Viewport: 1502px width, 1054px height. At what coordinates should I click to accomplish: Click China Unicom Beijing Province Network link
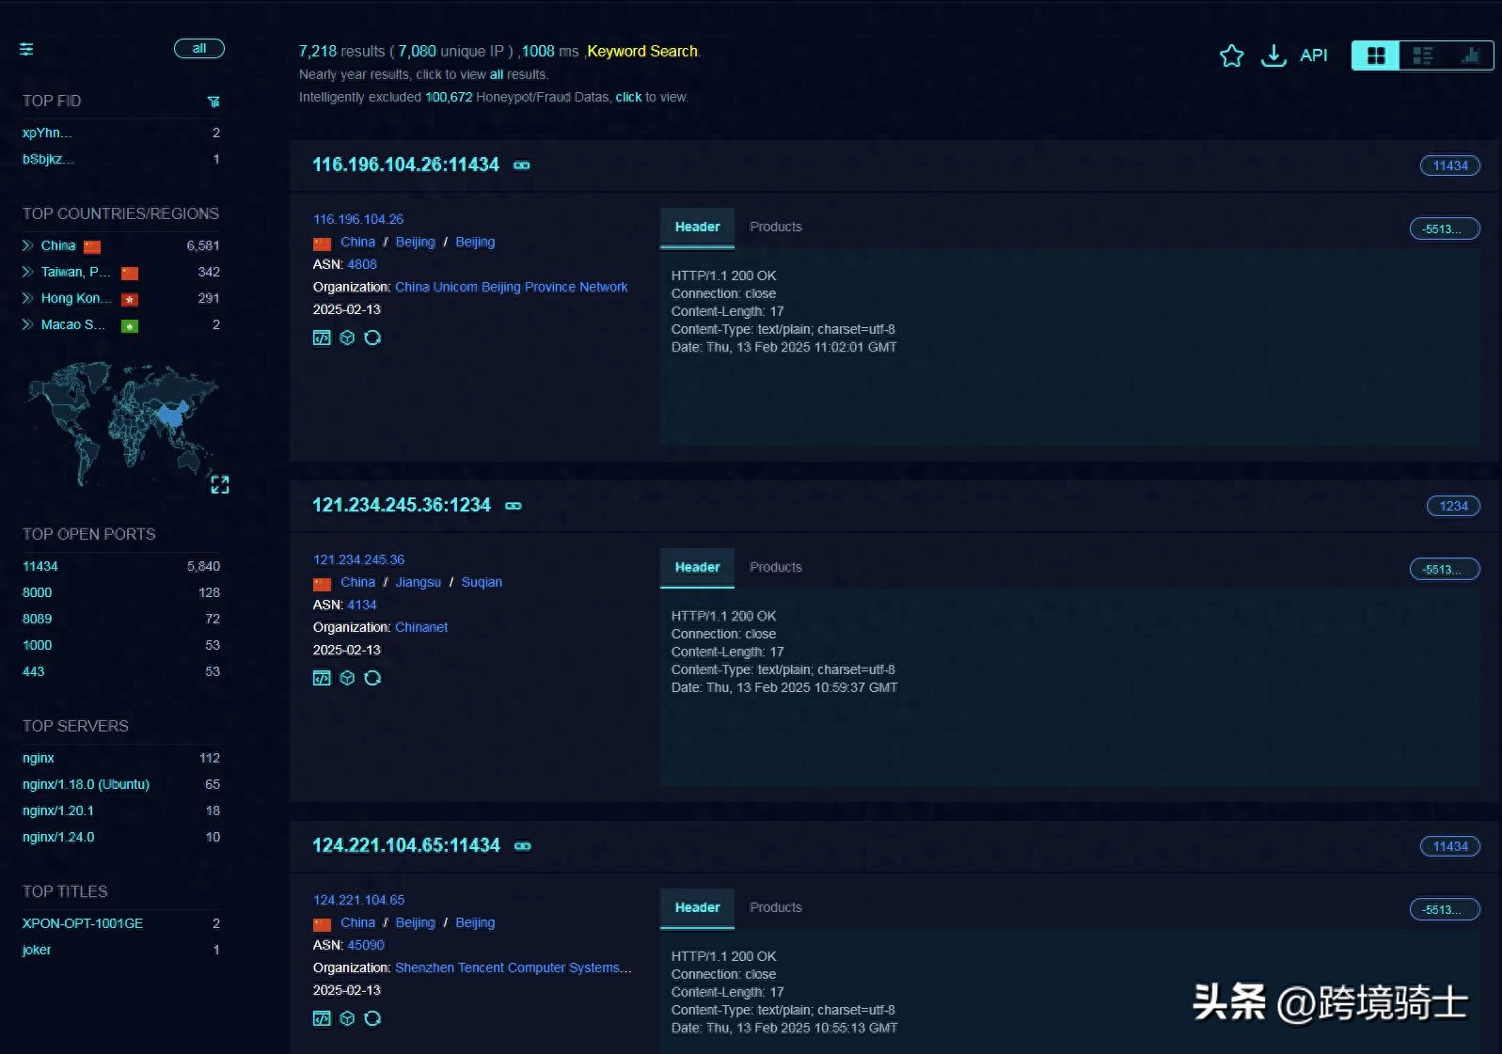511,287
